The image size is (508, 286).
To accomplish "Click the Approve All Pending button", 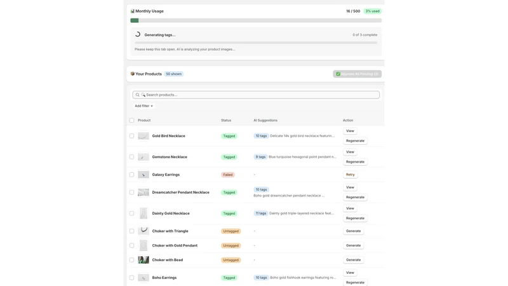I will pos(357,74).
